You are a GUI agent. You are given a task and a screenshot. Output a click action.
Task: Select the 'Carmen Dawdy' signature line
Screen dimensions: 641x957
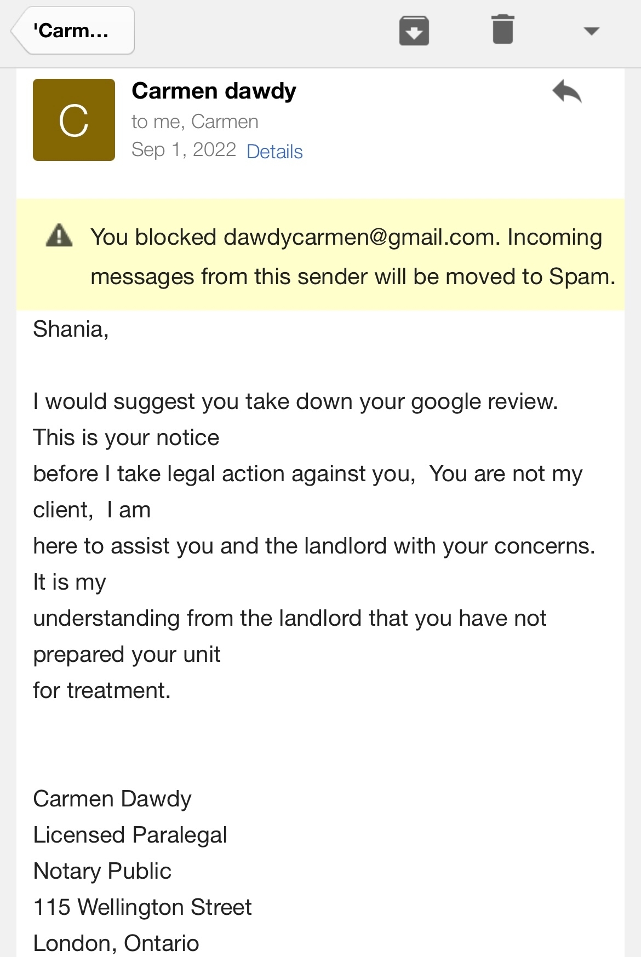coord(112,799)
